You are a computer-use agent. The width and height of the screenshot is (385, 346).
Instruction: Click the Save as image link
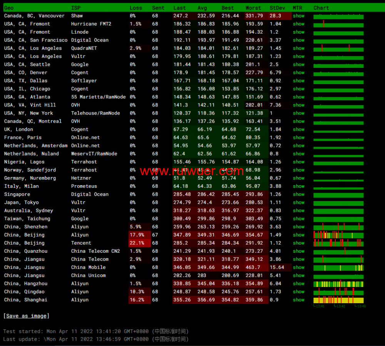[26, 316]
